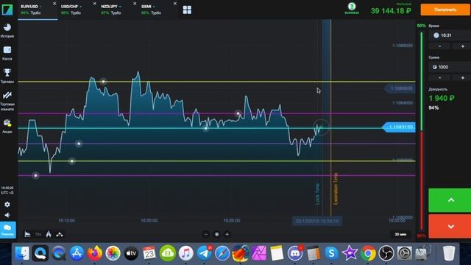Viewport: 471px width, 265px height.
Task: Increase expiration time with plus button
Action: point(463,46)
